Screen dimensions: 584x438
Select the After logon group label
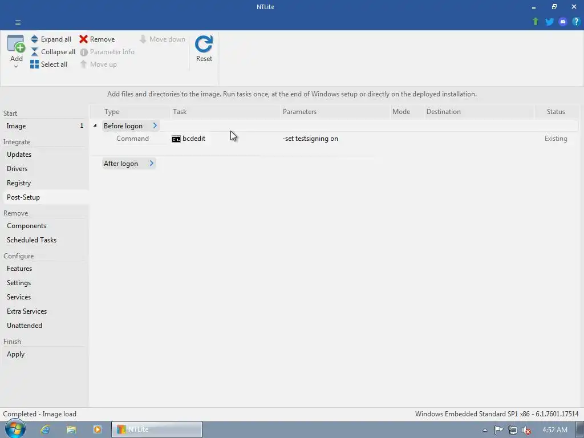tap(121, 164)
